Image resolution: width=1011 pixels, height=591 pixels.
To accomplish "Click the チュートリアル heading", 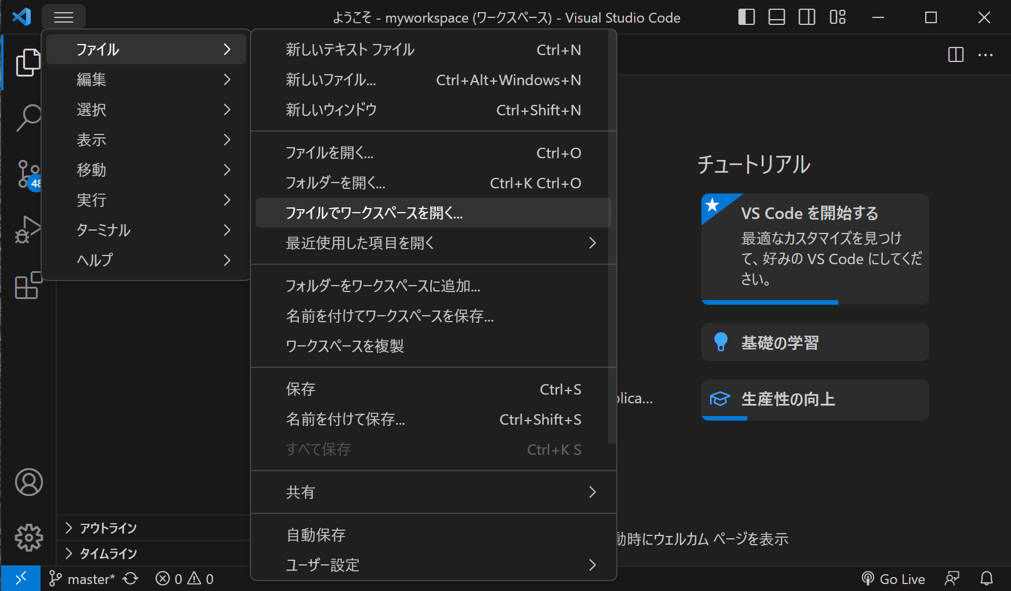I will click(x=754, y=165).
